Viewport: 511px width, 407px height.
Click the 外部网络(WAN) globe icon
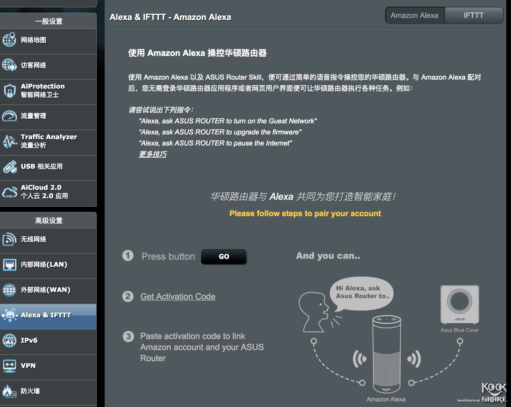tap(10, 290)
